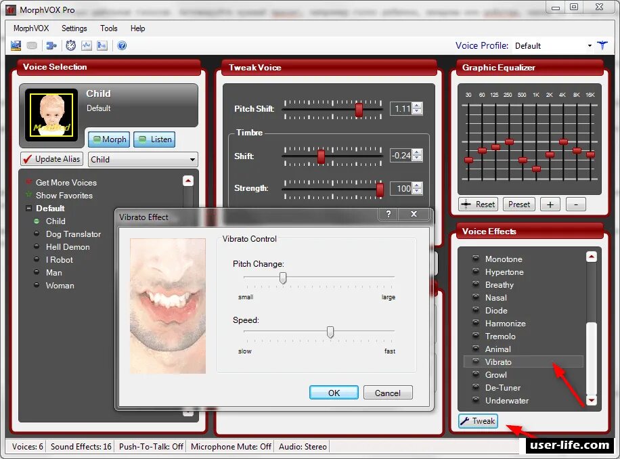Open the Tools menu

pyautogui.click(x=109, y=28)
